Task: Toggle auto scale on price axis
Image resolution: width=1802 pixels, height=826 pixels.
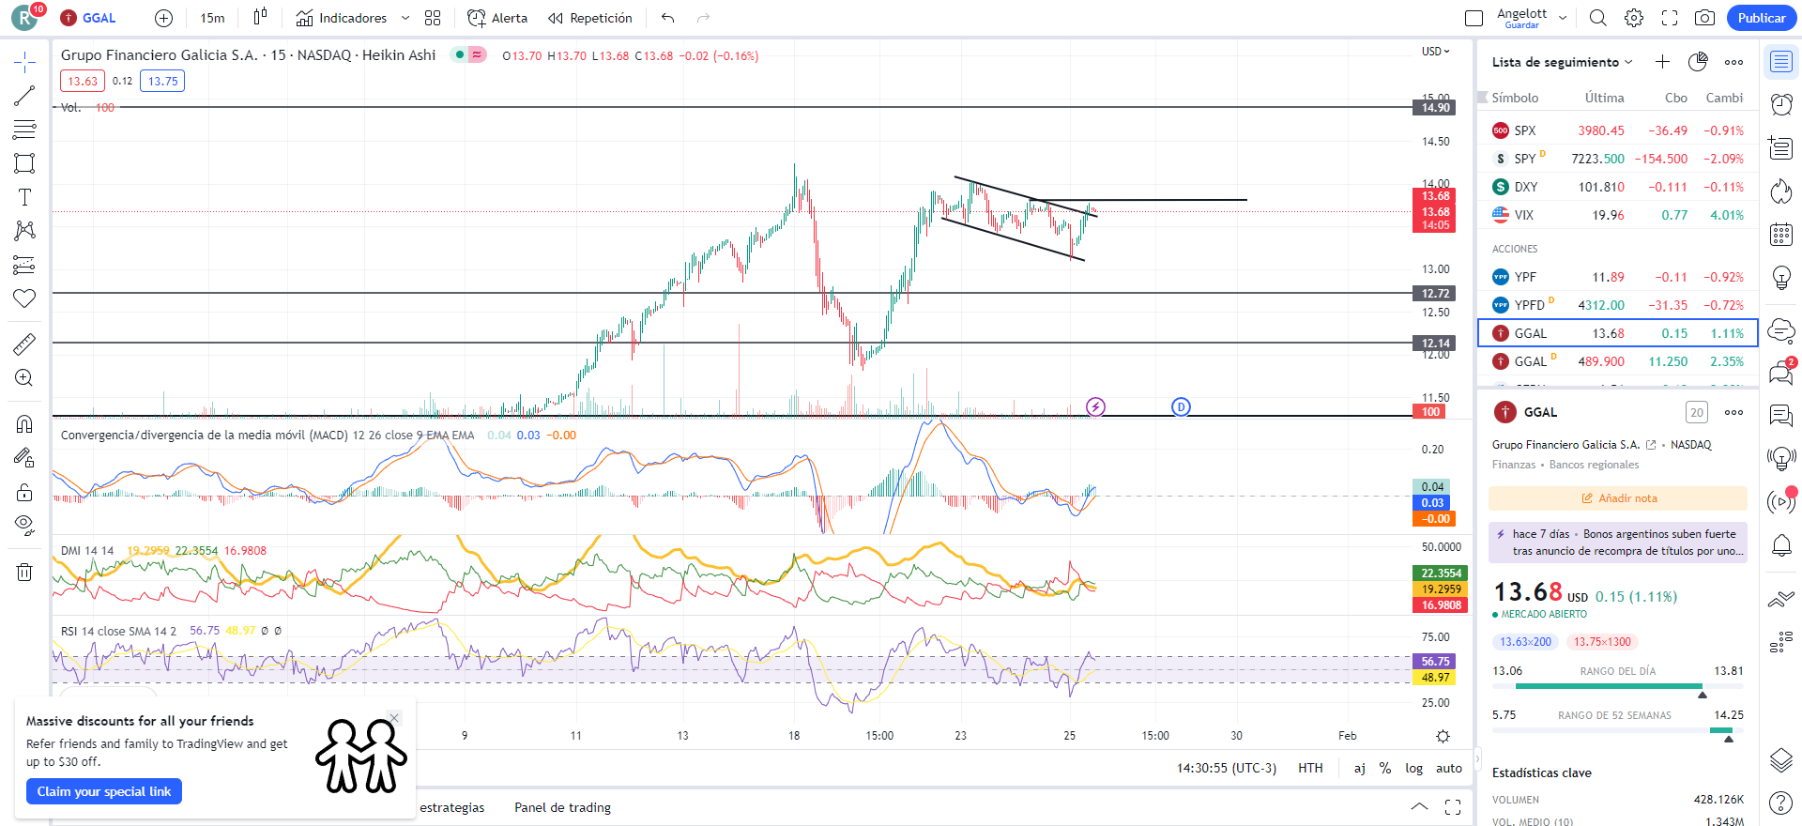Action: [1448, 768]
